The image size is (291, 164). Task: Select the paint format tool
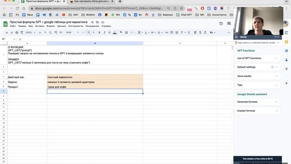pyautogui.click(x=22, y=32)
